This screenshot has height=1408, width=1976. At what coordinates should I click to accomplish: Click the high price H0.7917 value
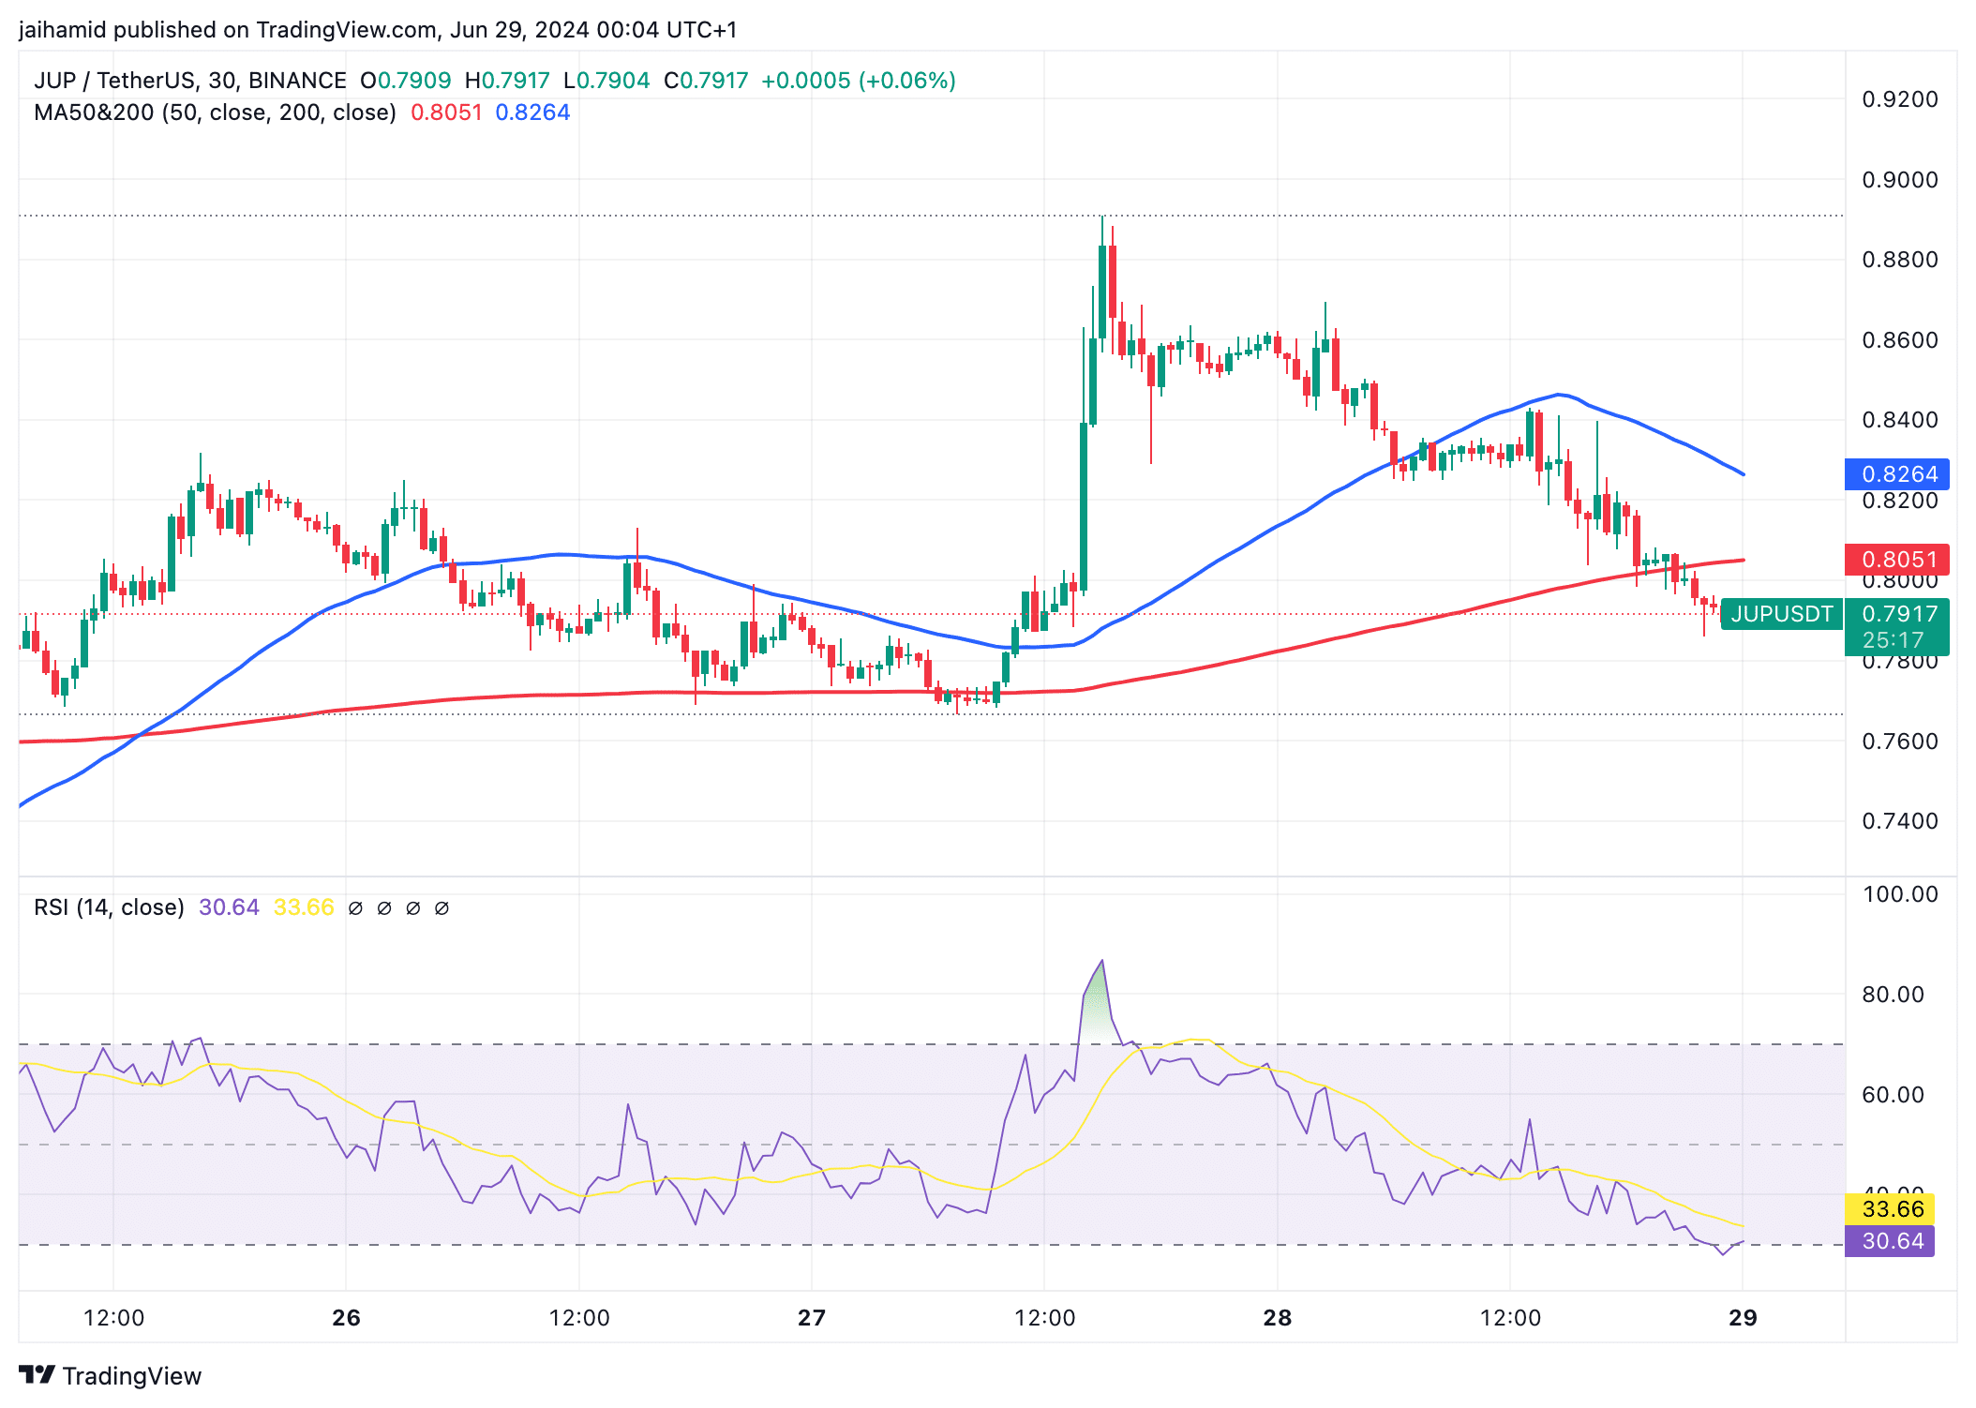coord(507,81)
